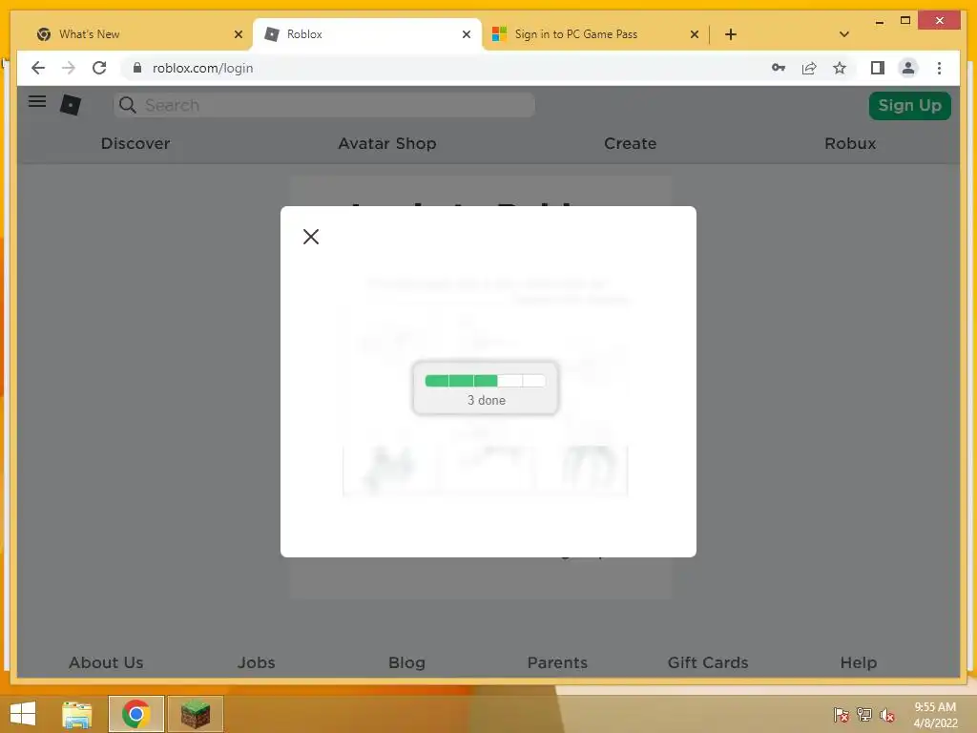Click the Chrome taskbar icon
Screen dimensions: 977x733
(x=135, y=714)
